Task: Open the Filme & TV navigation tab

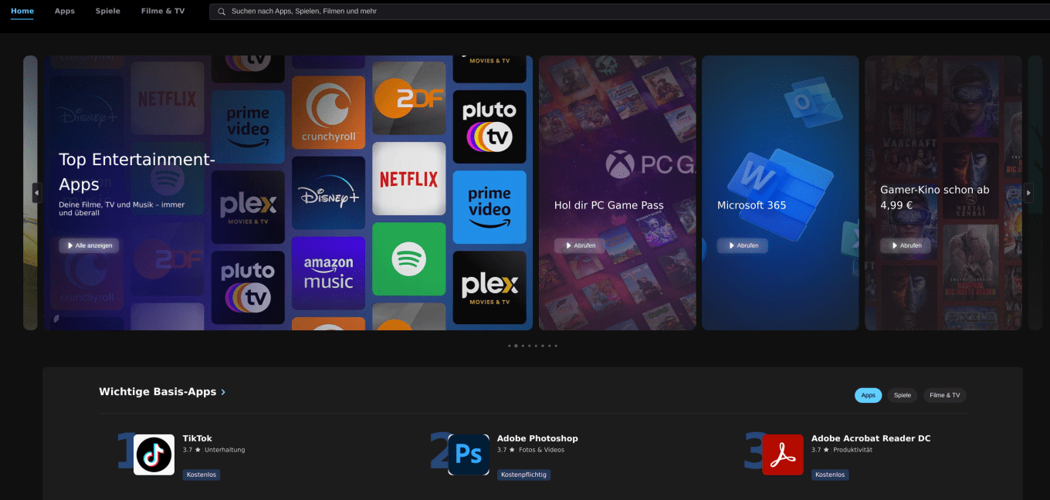Action: point(162,11)
